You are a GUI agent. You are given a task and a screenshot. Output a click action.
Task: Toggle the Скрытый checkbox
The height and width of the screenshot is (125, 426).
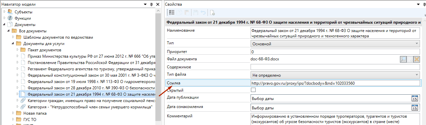[x=253, y=90]
